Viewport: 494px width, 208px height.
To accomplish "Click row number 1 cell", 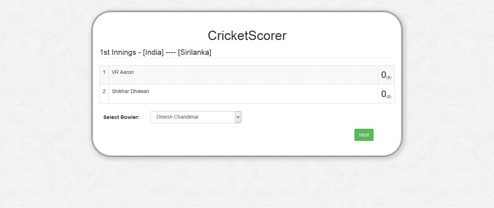I will coord(104,75).
